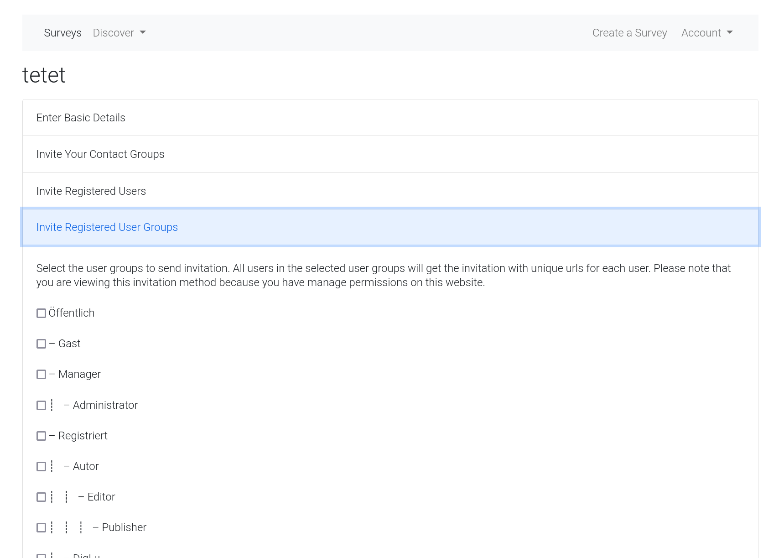
Task: Select the Editor group checkbox
Action: [41, 497]
